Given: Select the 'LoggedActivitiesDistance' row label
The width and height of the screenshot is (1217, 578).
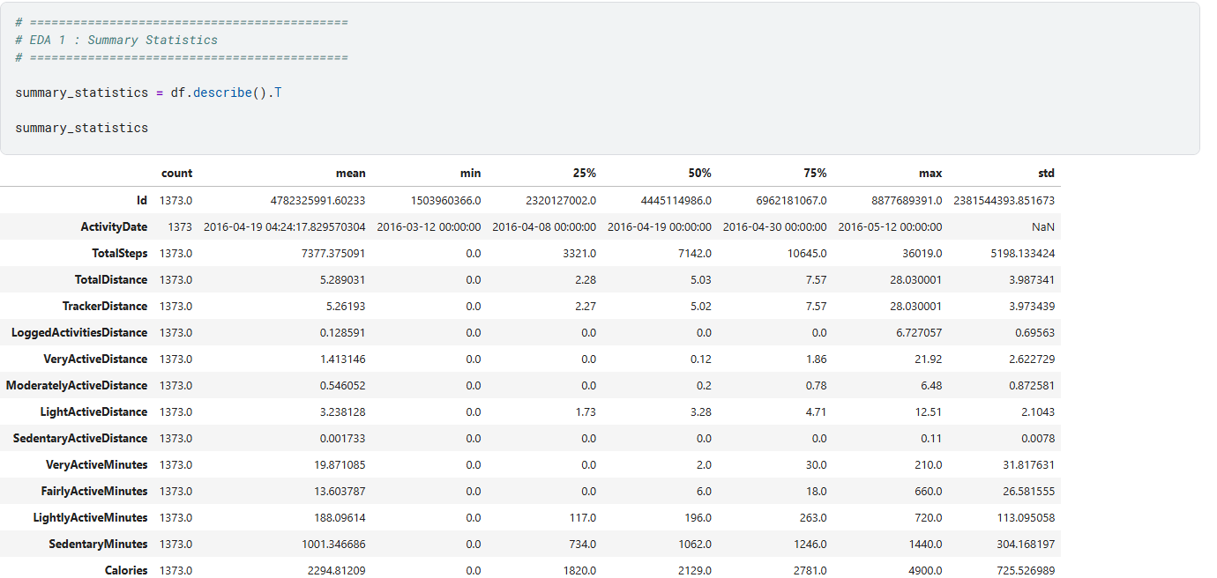Looking at the screenshot, I should tap(79, 332).
